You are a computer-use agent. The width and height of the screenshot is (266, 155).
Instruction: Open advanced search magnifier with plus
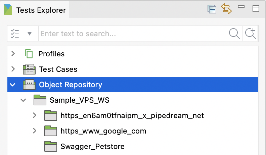click(251, 34)
